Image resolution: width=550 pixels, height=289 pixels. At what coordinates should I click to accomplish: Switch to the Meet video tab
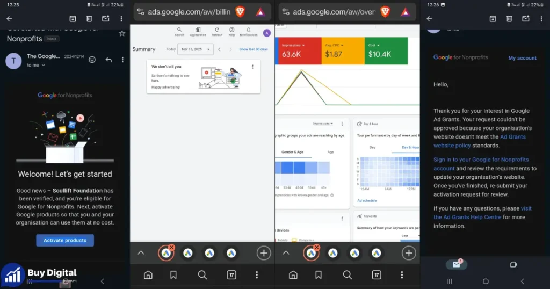click(513, 264)
